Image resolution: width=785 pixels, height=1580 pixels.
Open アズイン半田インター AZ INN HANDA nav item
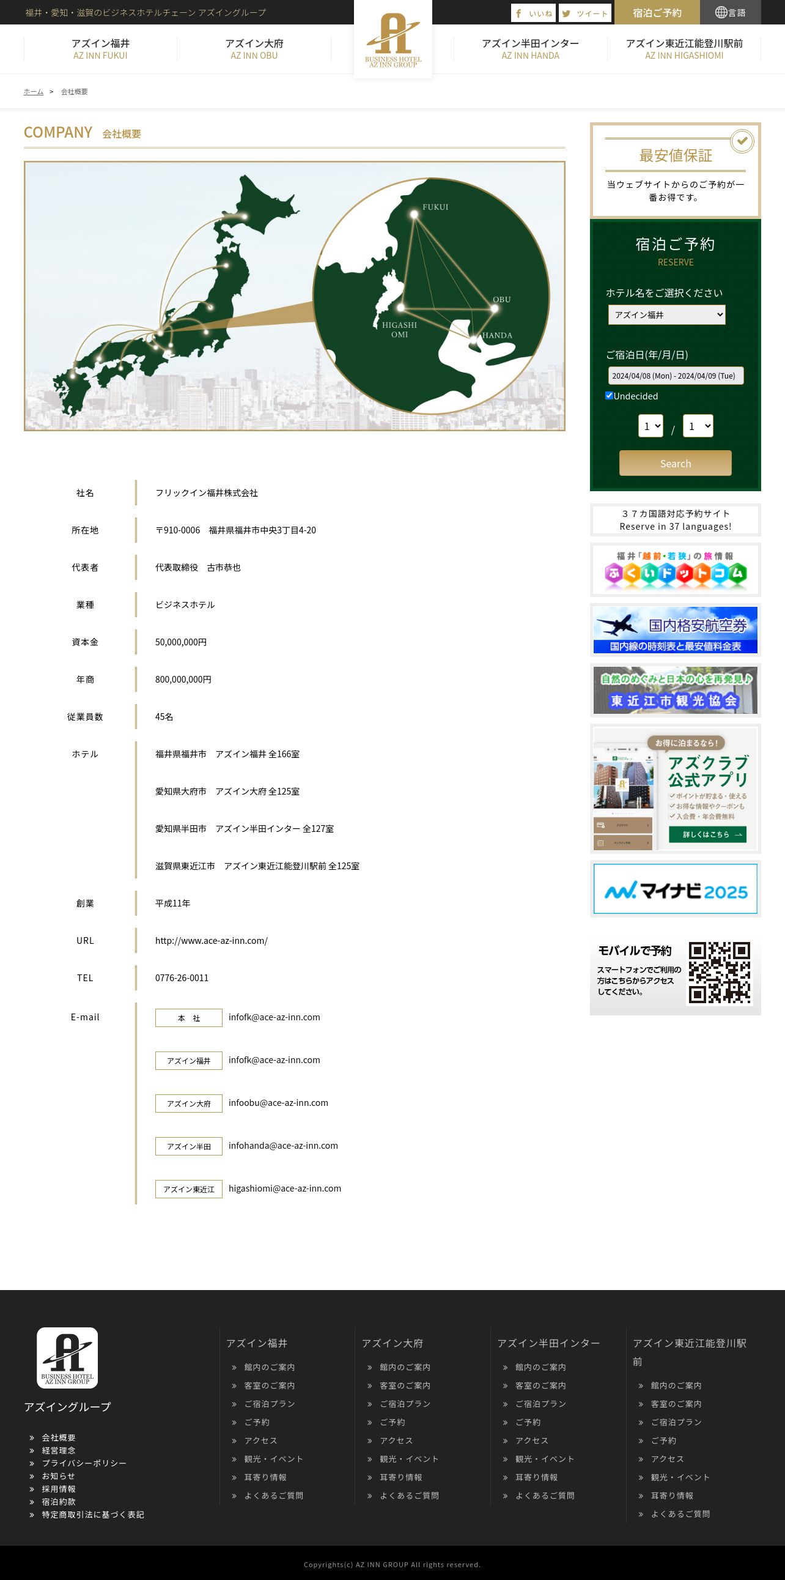pos(531,49)
